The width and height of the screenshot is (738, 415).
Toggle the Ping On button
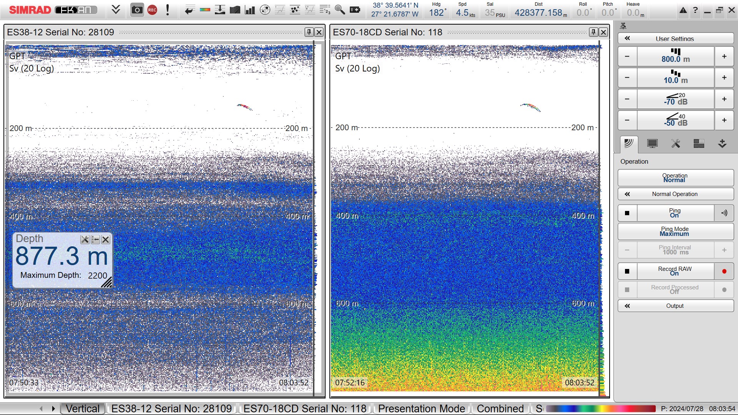pyautogui.click(x=676, y=213)
